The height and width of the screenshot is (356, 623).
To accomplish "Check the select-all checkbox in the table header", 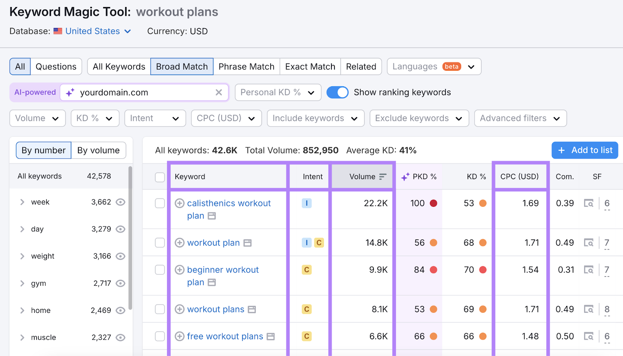I will click(160, 176).
